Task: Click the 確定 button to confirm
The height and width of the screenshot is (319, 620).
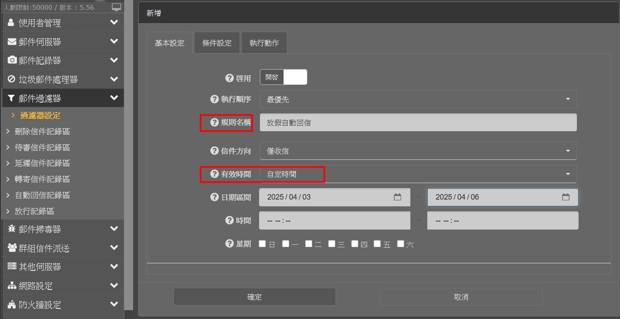Action: click(x=254, y=297)
